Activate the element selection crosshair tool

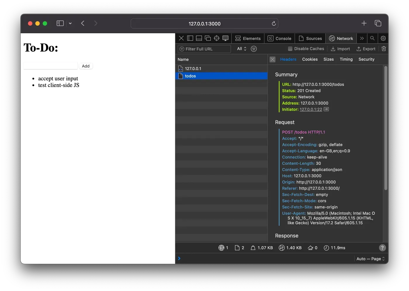(216, 38)
